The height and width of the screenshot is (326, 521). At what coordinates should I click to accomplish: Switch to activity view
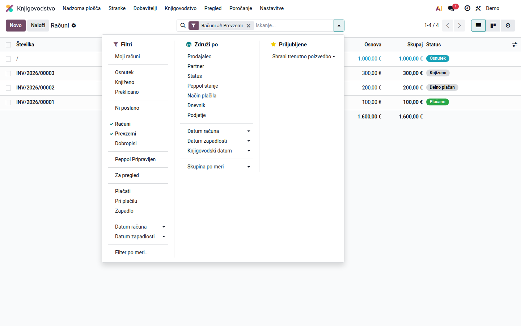pyautogui.click(x=508, y=25)
